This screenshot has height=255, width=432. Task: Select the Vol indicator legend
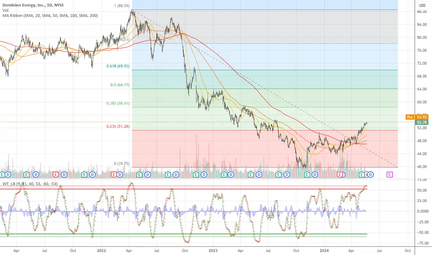[5, 10]
